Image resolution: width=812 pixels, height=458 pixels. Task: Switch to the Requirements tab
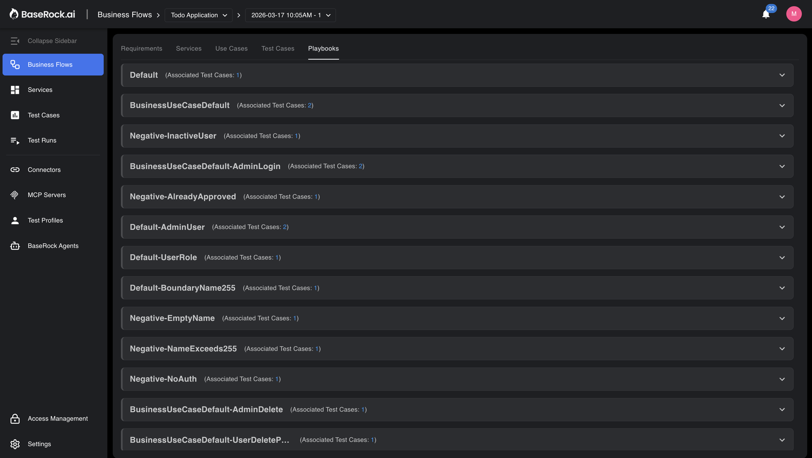point(142,49)
